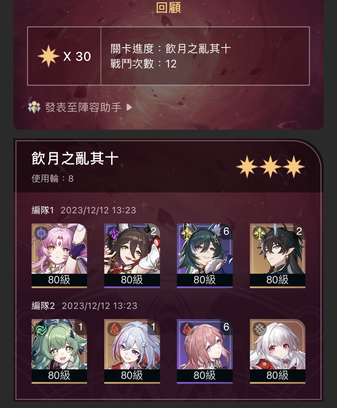This screenshot has width=337, height=408.
Task: Open 發表至陣容助手 link
Action: (83, 107)
